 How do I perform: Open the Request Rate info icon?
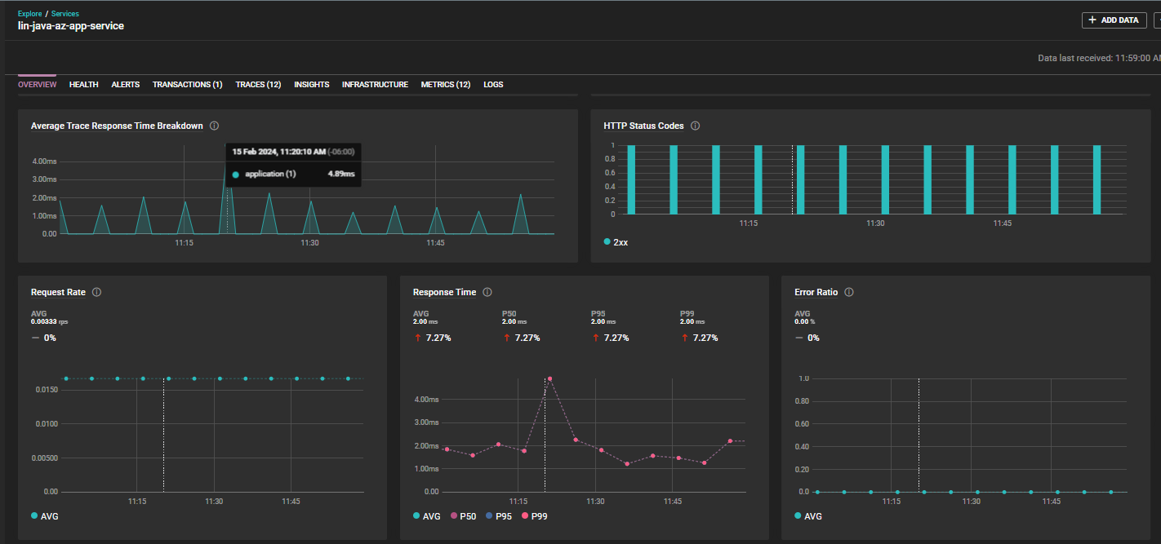tap(96, 292)
